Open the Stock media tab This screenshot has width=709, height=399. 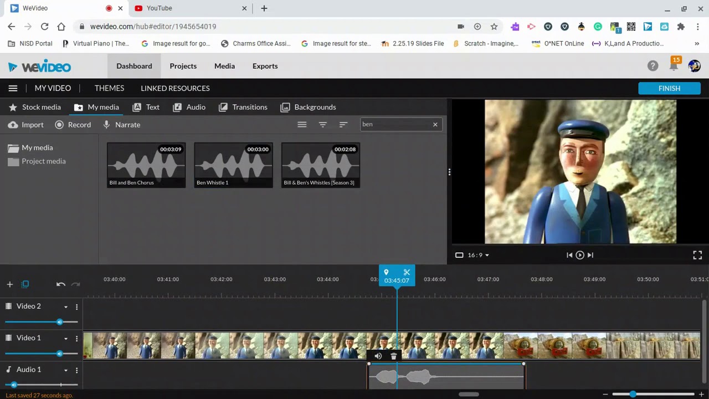pyautogui.click(x=34, y=107)
